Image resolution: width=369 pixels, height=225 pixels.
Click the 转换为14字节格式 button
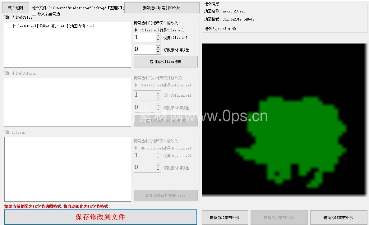point(279,218)
